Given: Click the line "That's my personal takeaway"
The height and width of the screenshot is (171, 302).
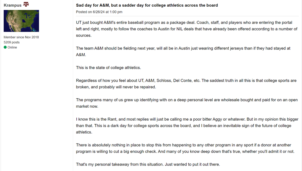Looking at the screenshot, I should click(148, 164).
